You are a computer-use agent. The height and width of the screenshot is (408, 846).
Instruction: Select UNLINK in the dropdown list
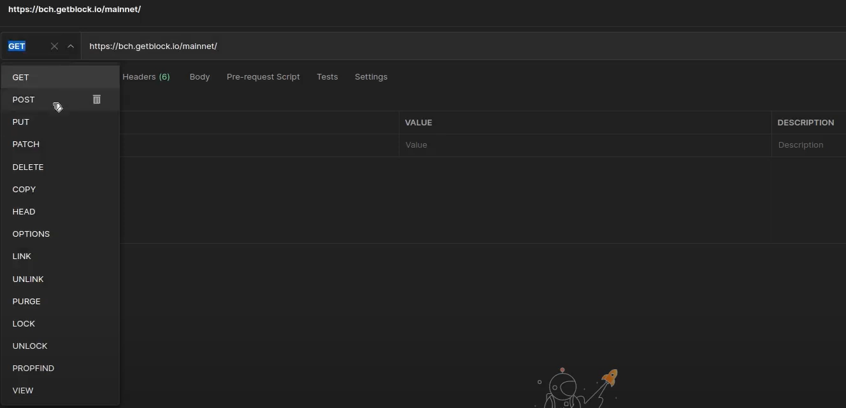[x=61, y=279]
